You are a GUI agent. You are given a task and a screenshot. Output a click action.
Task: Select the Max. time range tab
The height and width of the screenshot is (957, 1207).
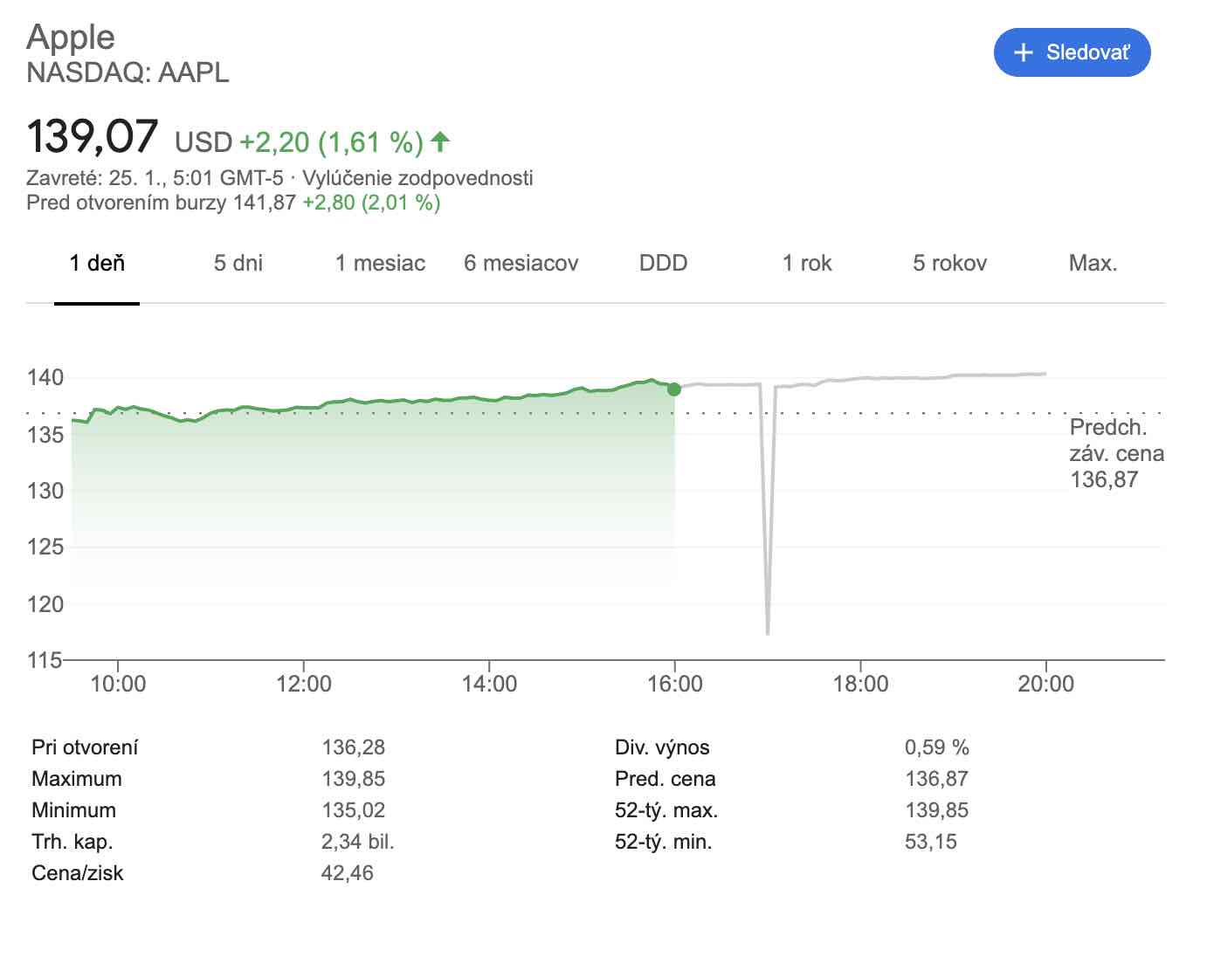pos(1093,263)
